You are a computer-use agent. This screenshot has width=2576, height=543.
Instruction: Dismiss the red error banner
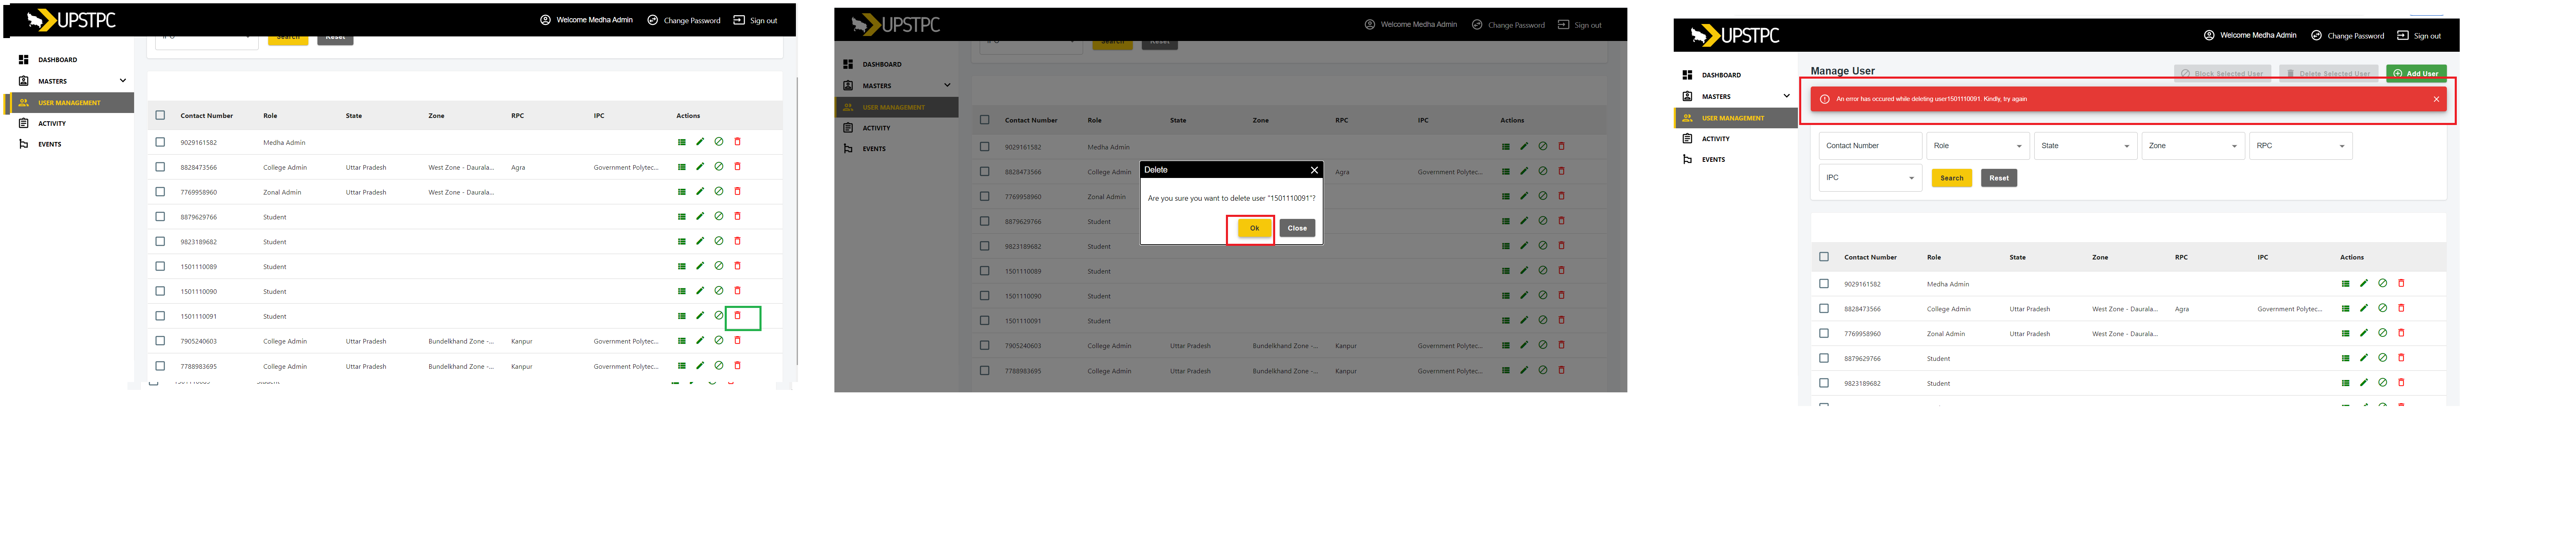click(x=2436, y=98)
